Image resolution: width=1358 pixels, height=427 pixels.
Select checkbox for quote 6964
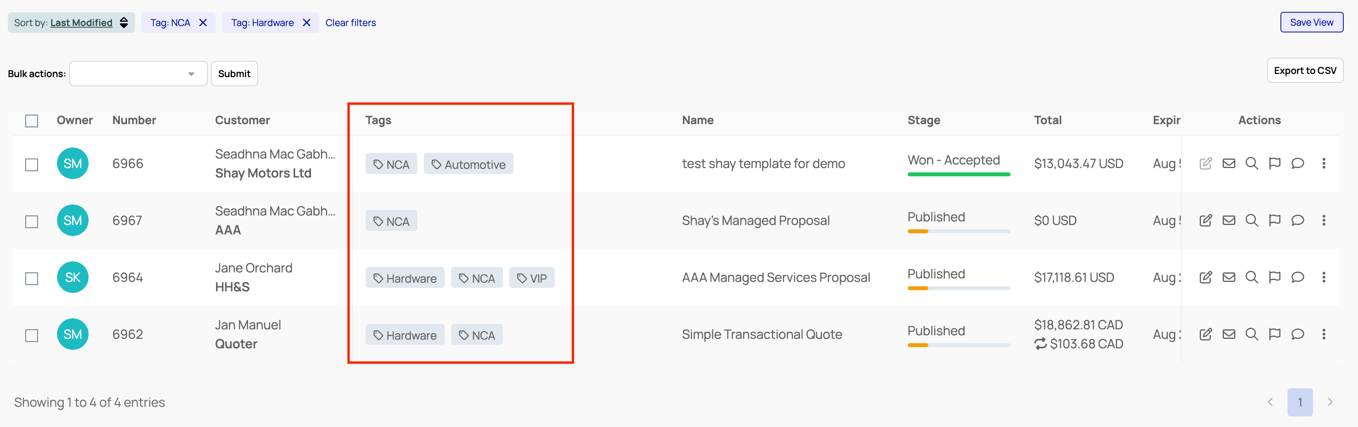32,278
